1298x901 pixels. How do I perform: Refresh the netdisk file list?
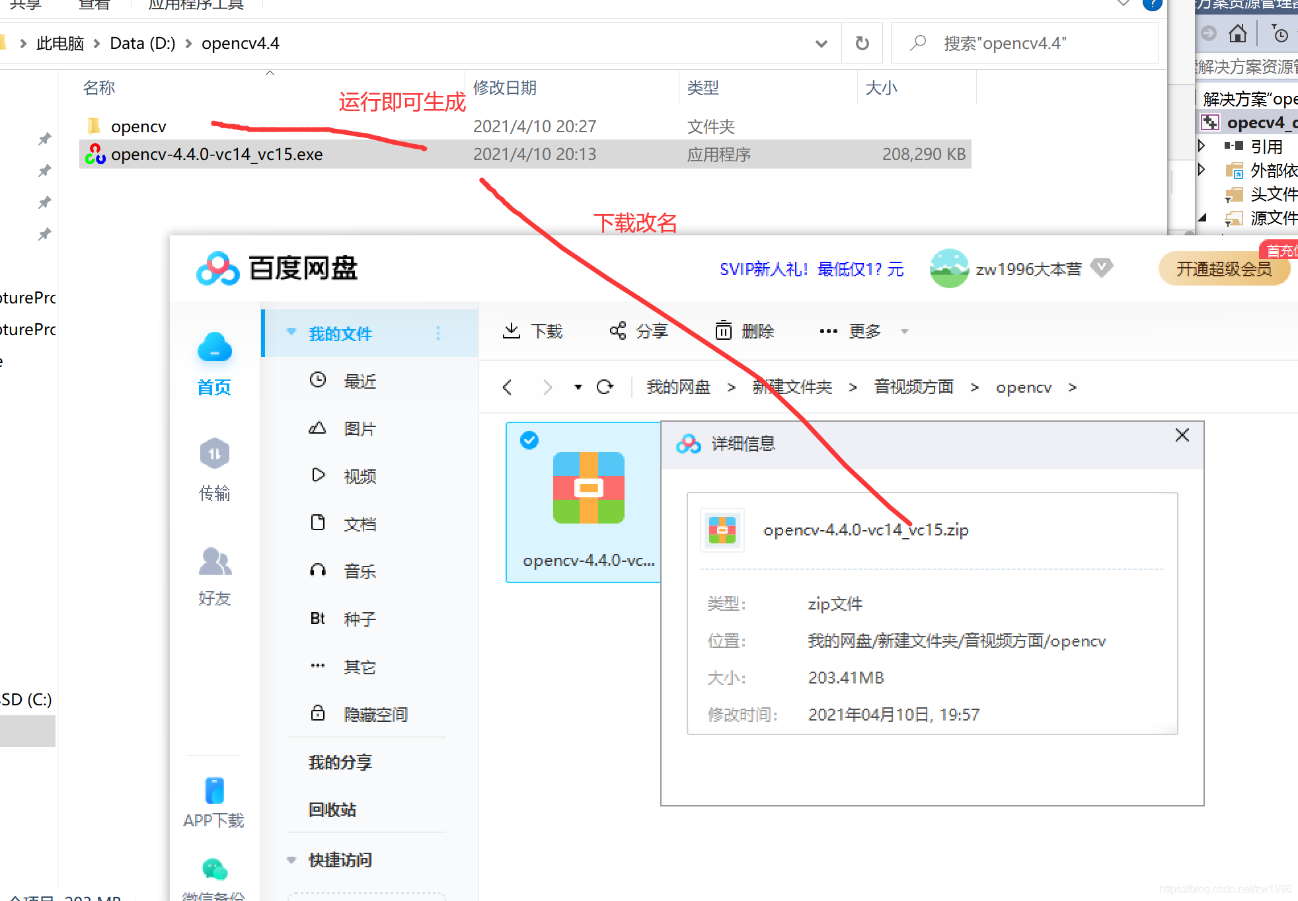tap(605, 387)
